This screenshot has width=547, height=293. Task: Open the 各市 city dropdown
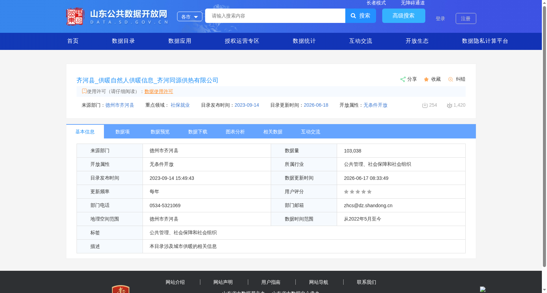click(x=190, y=16)
